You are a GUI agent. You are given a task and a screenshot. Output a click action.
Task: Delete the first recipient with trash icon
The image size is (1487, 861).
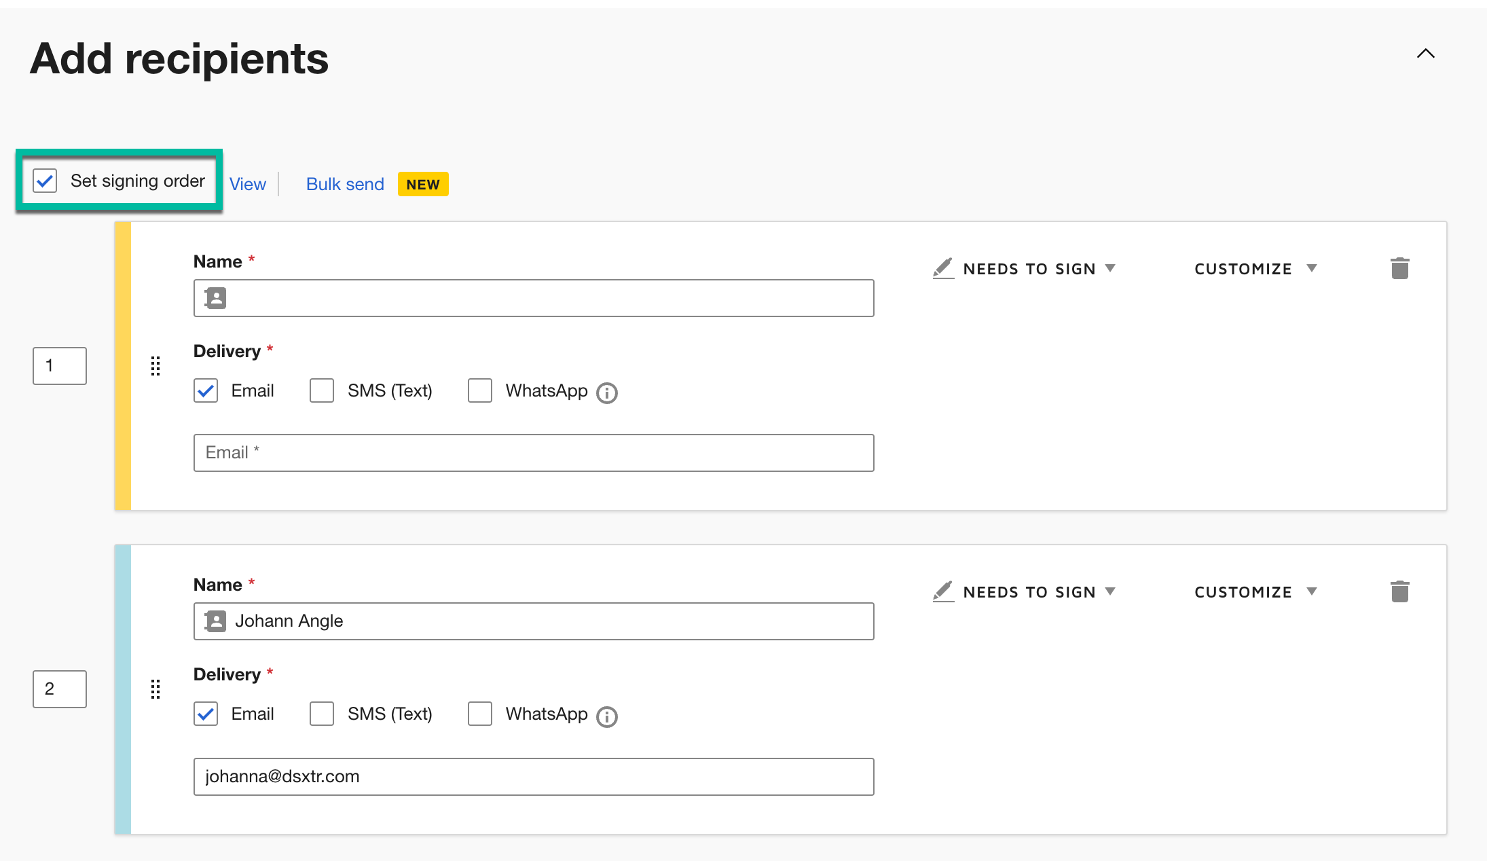(1399, 268)
